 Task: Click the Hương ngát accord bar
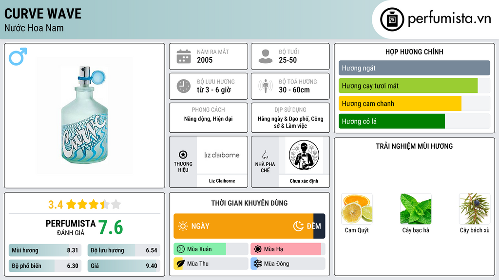[414, 68]
